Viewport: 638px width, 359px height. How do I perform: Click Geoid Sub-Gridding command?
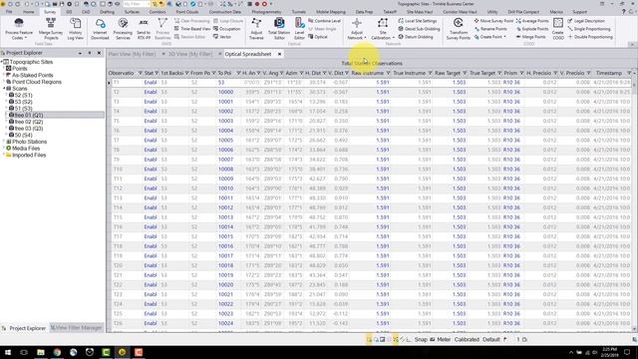point(419,29)
